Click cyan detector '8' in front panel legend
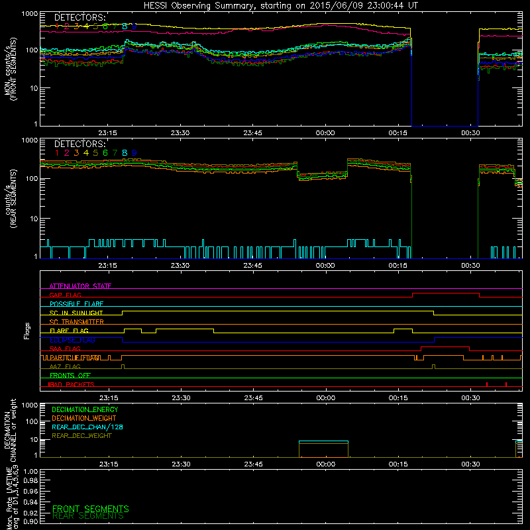Image resolution: width=530 pixels, height=530 pixels. pos(125,26)
